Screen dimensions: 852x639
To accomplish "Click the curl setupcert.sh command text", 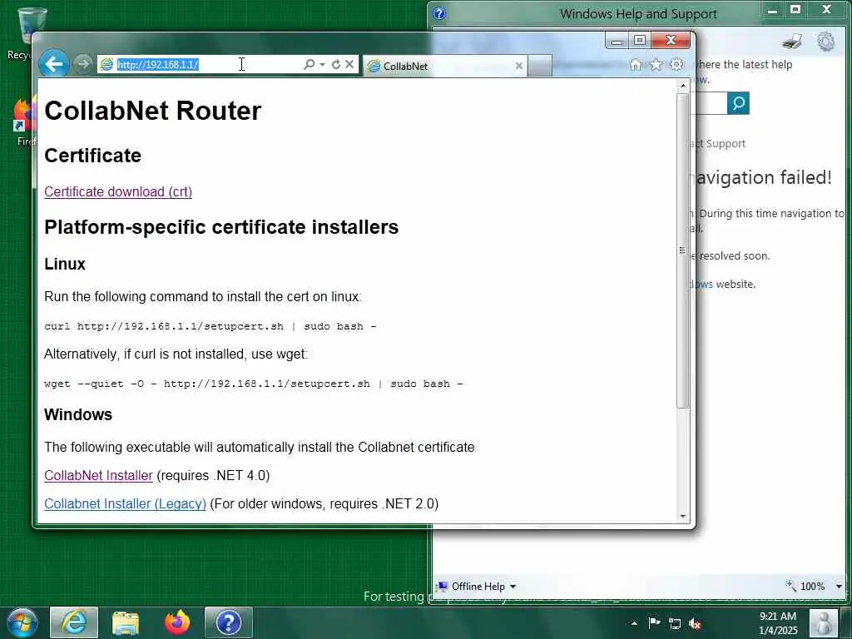I will pyautogui.click(x=211, y=326).
